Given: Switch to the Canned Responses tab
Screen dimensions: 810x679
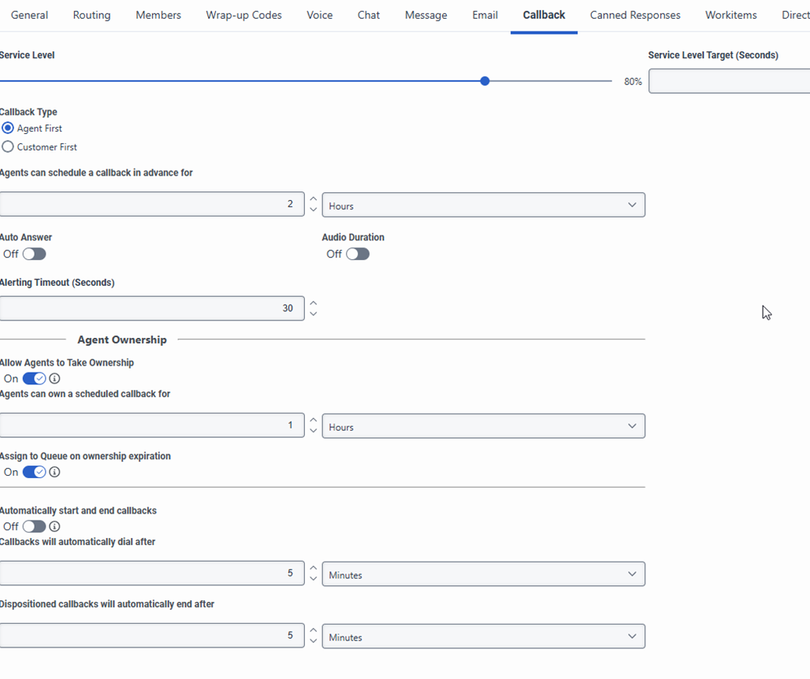Looking at the screenshot, I should pos(635,15).
